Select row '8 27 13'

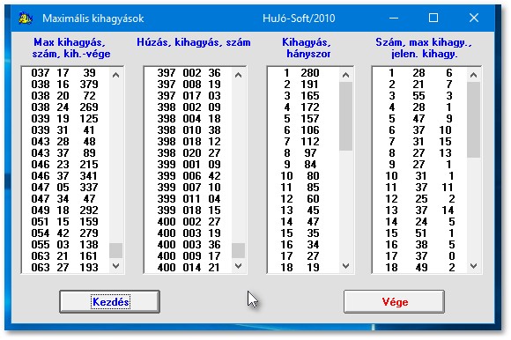pyautogui.click(x=420, y=152)
